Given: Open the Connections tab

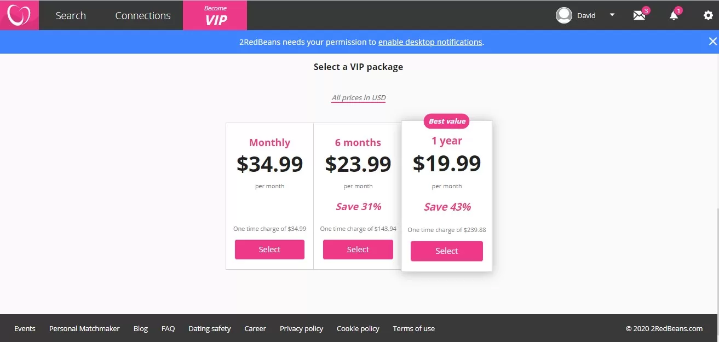Looking at the screenshot, I should click(x=143, y=15).
